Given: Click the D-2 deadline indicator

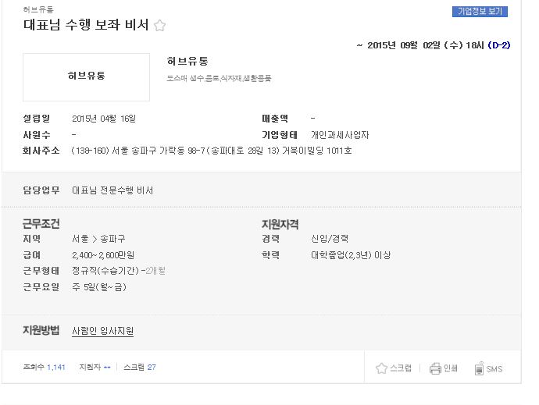Looking at the screenshot, I should pos(499,45).
